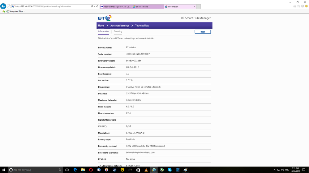Switch to BT Broadband browser tab
Screen dimensions: 309x173
(148, 7)
